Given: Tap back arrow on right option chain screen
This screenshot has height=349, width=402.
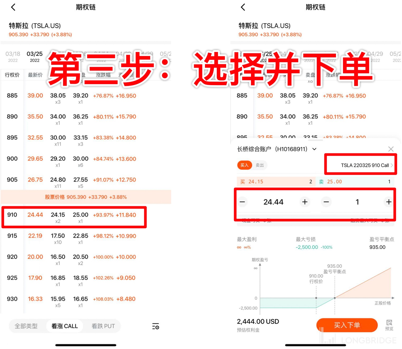Looking at the screenshot, I should point(243,7).
